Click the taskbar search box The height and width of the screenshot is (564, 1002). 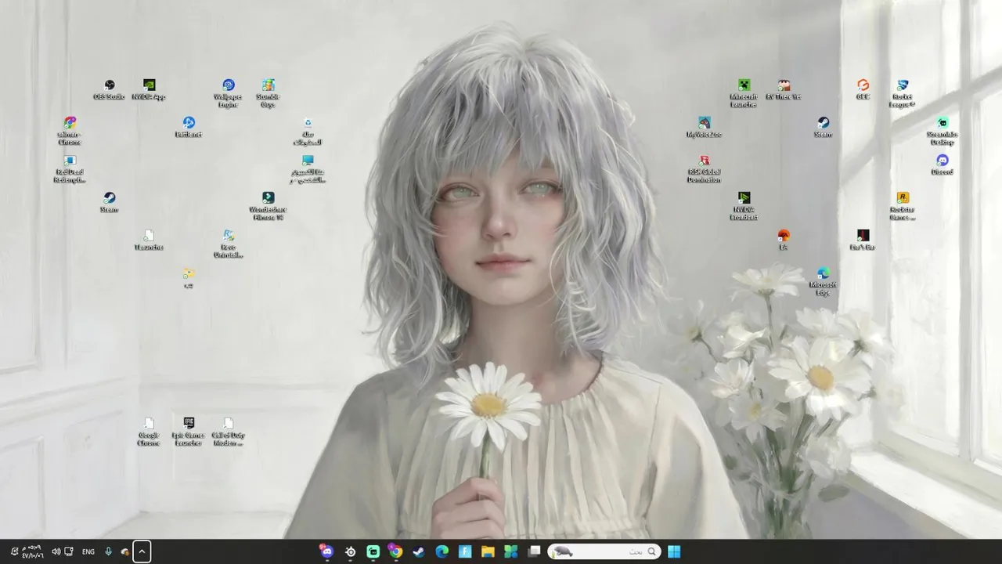(x=604, y=551)
